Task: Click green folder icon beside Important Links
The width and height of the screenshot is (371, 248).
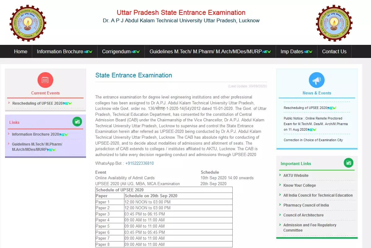Action: coord(348,163)
